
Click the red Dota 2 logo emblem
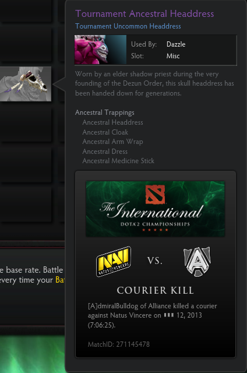point(155,195)
